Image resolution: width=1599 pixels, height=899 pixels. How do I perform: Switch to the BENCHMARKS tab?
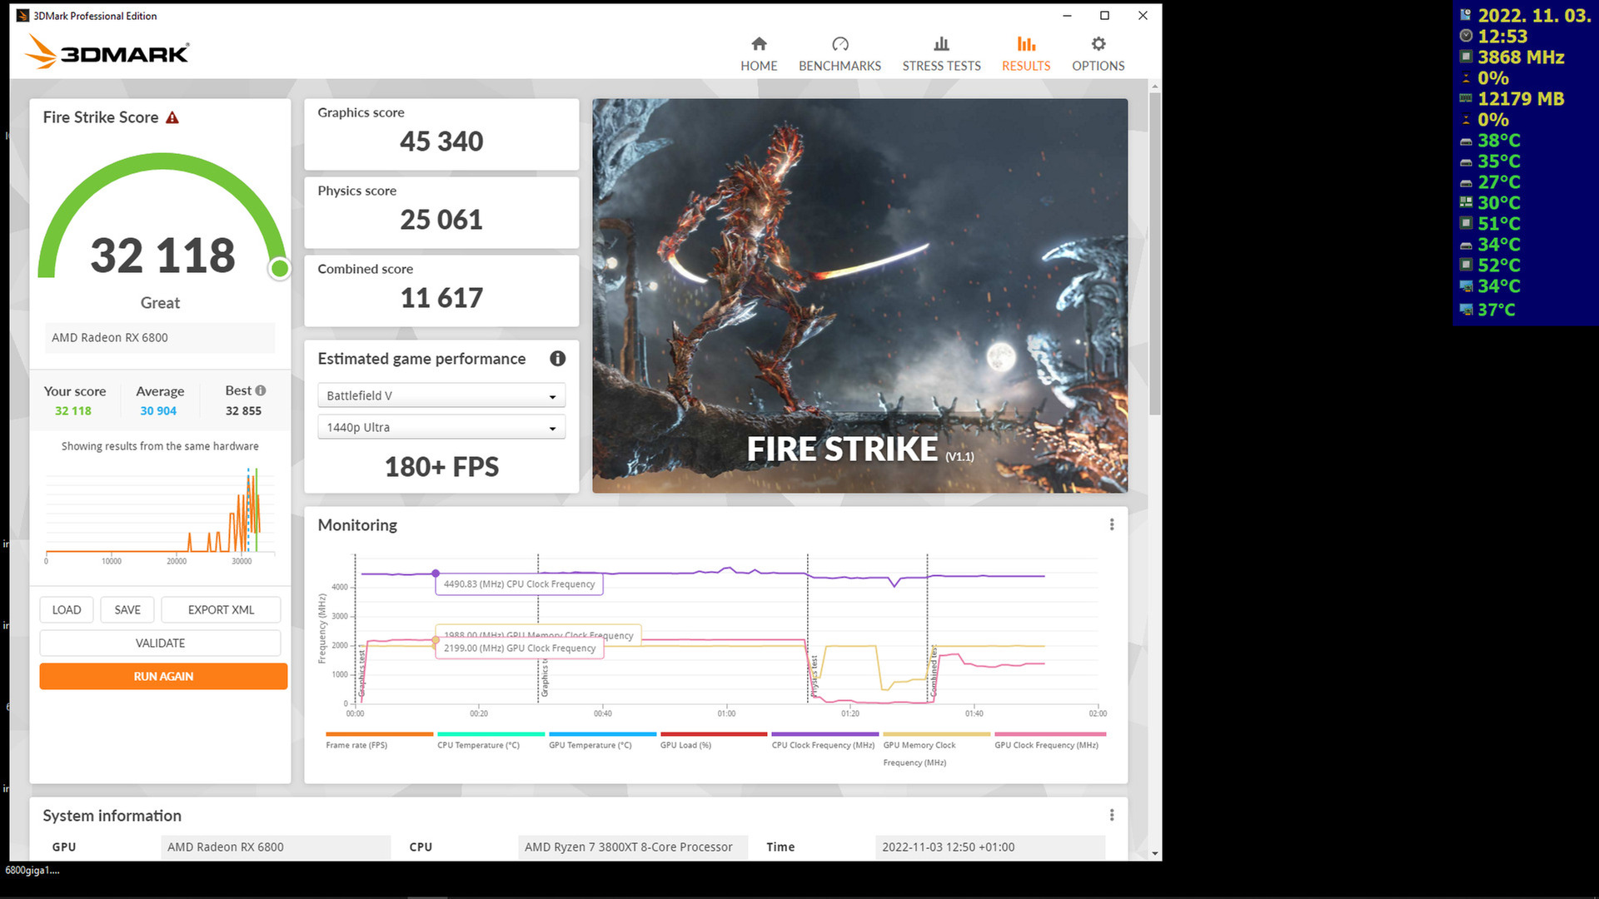[839, 54]
